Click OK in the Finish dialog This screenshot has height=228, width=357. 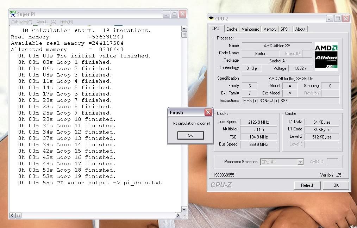[x=190, y=135]
